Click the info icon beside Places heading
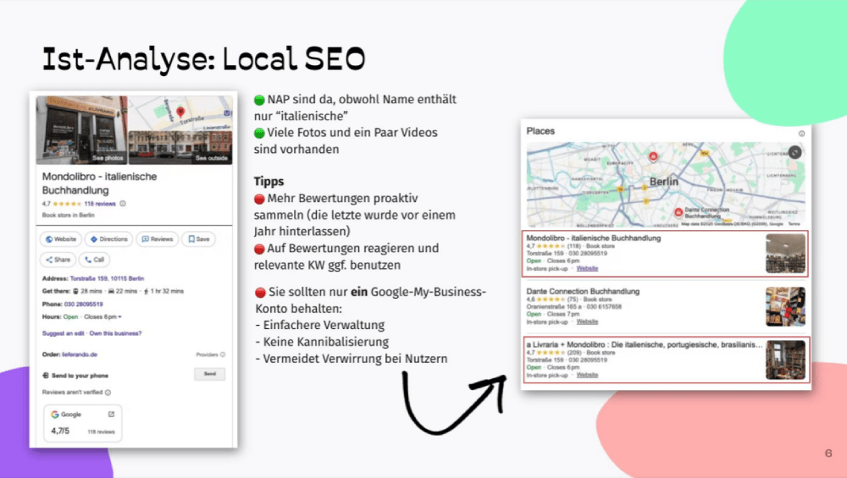 pos(801,134)
